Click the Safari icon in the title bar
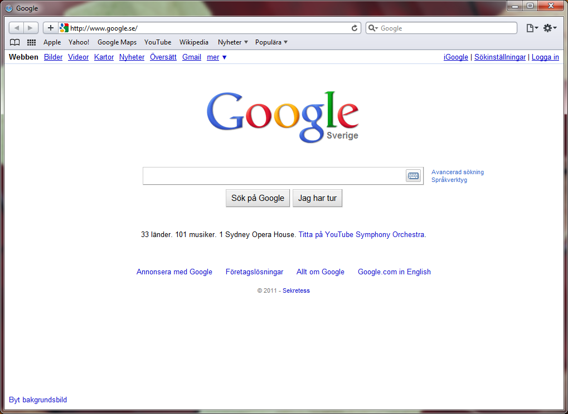The width and height of the screenshot is (568, 414). click(9, 8)
